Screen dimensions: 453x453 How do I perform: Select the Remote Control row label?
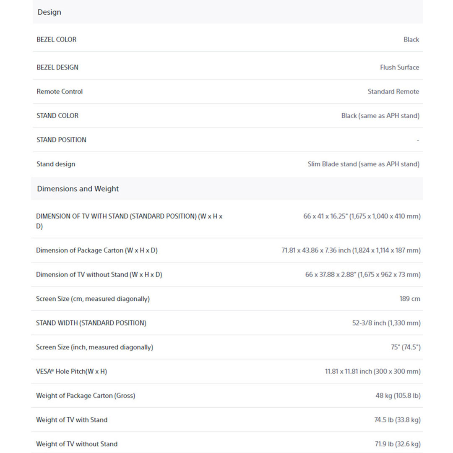click(x=60, y=91)
